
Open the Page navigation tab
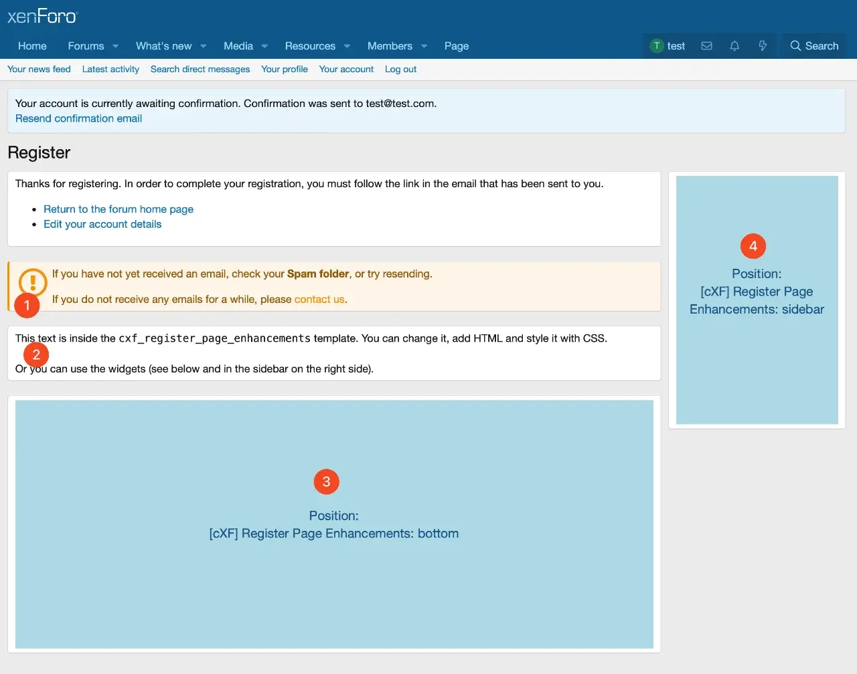click(456, 45)
